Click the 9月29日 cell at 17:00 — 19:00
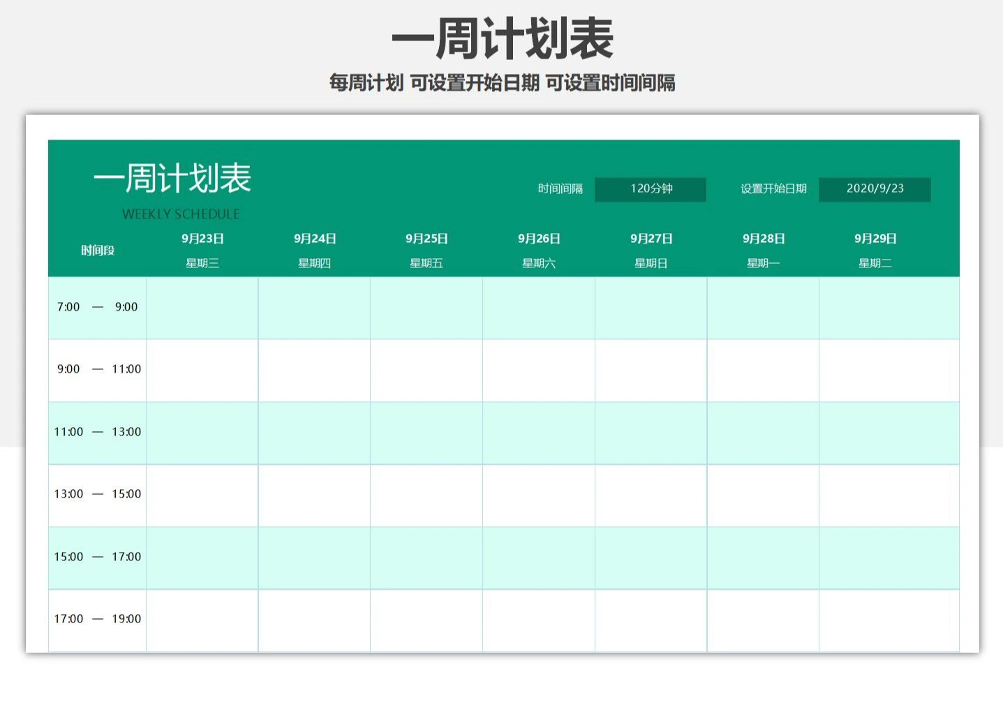The height and width of the screenshot is (709, 1003). (x=889, y=620)
